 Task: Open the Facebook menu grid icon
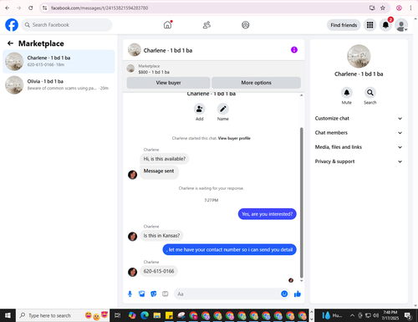coord(370,25)
